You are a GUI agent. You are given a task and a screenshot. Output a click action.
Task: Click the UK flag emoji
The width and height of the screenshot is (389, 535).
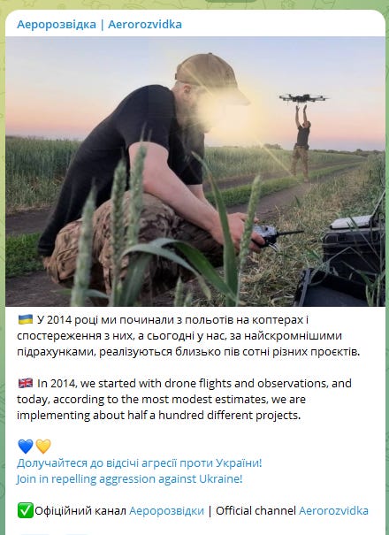click(26, 383)
